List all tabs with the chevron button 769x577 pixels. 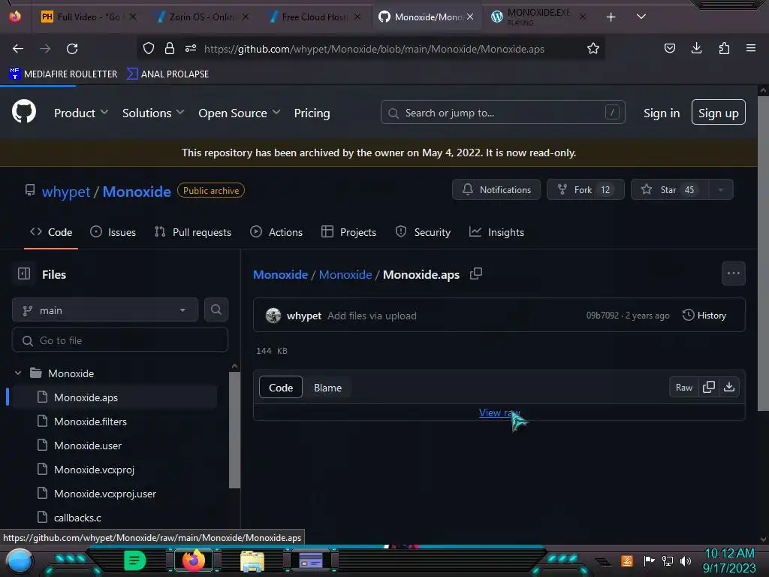click(641, 17)
